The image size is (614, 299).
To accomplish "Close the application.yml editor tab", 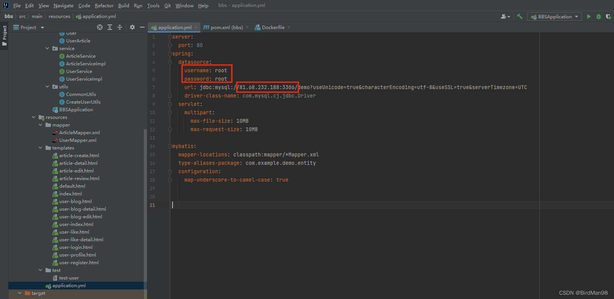I will [196, 27].
